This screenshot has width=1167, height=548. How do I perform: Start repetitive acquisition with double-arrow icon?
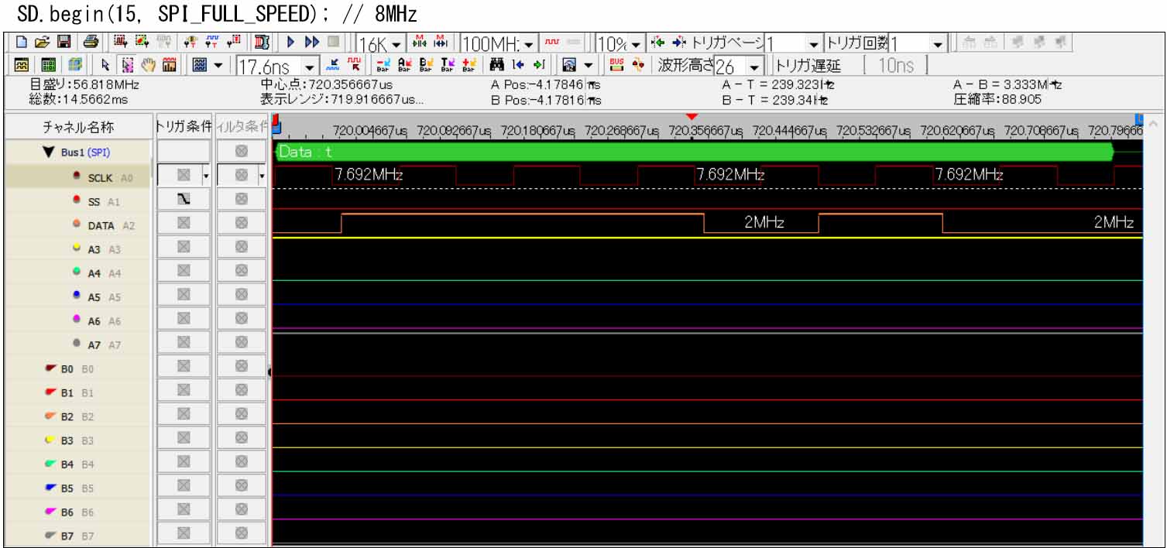click(x=311, y=42)
